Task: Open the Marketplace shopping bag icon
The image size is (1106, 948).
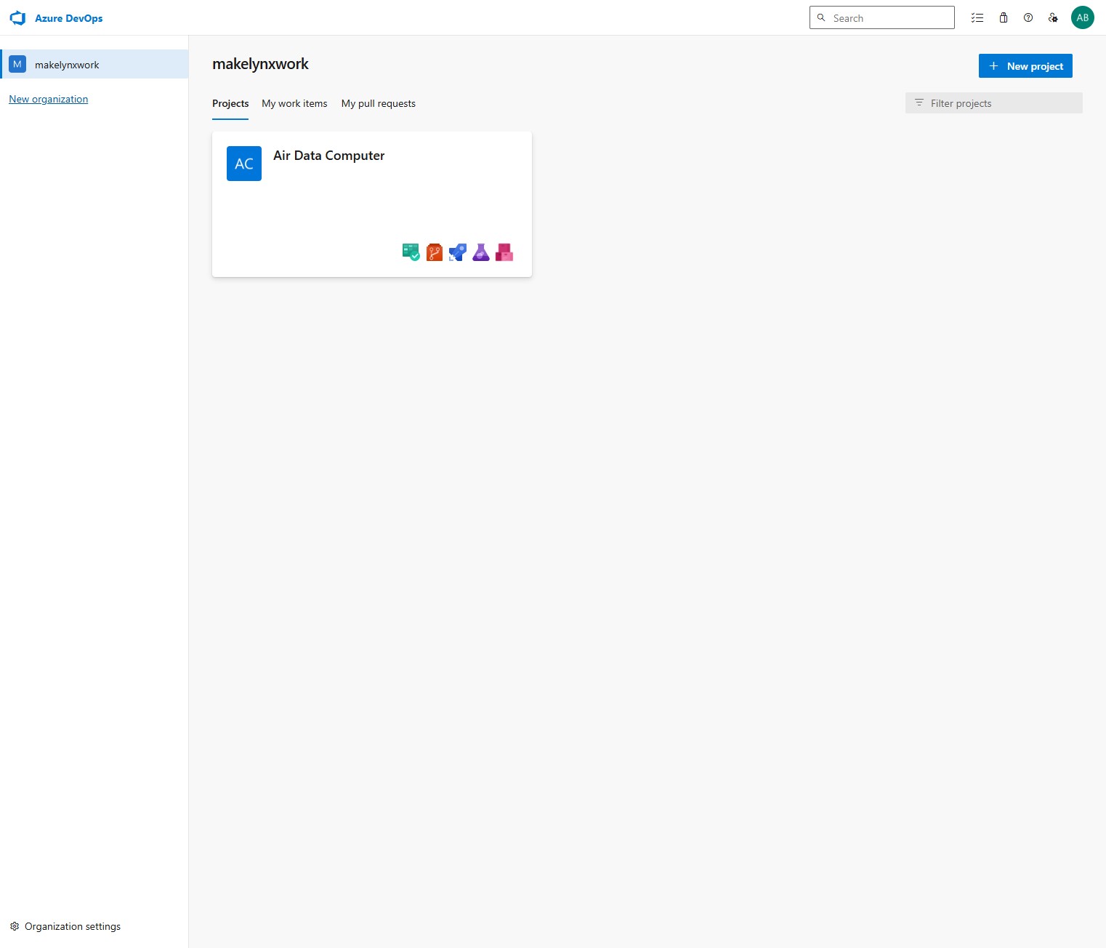Action: pyautogui.click(x=1004, y=18)
